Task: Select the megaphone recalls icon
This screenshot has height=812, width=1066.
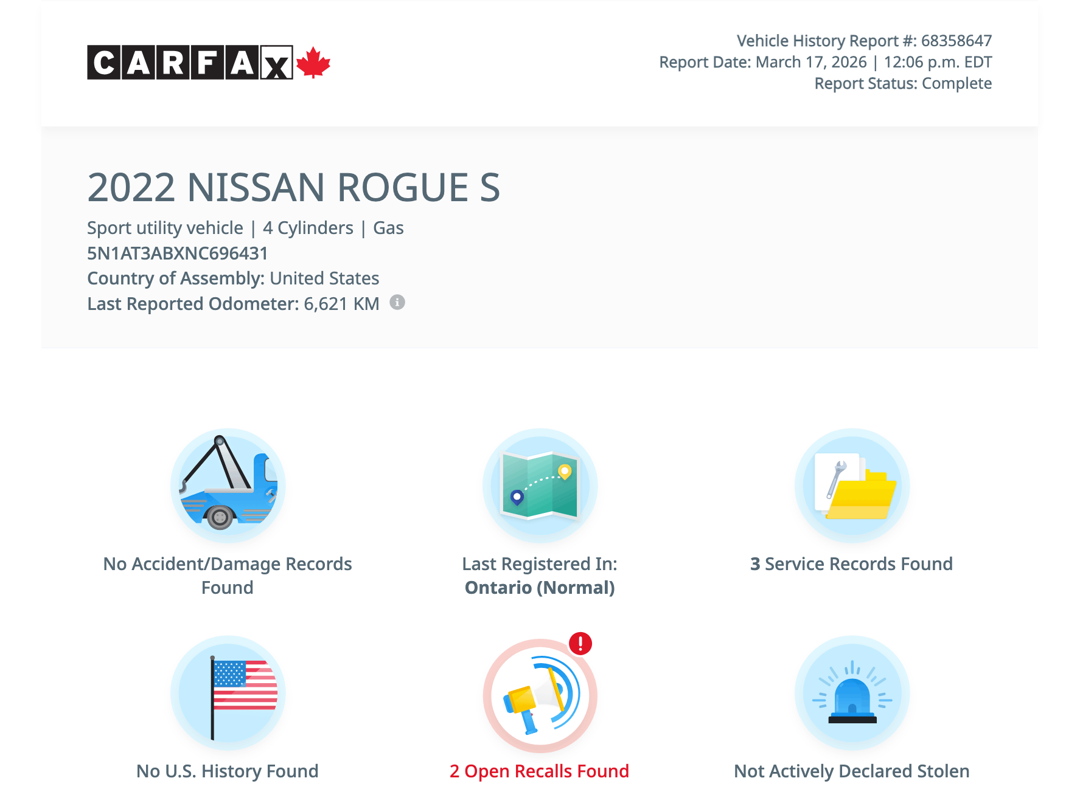Action: pyautogui.click(x=540, y=695)
